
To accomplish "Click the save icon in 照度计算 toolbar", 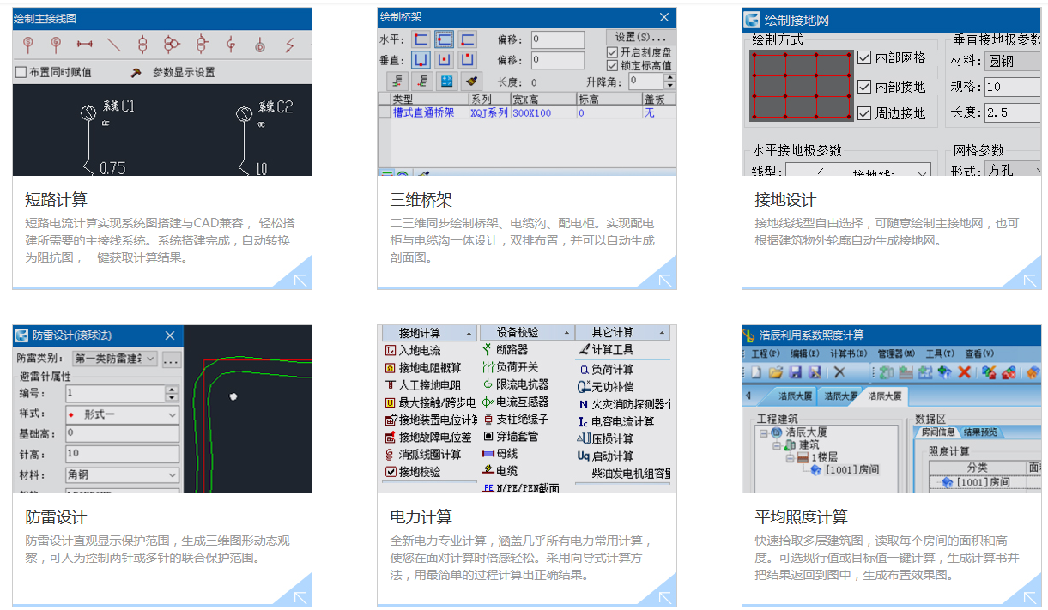I will [x=796, y=372].
